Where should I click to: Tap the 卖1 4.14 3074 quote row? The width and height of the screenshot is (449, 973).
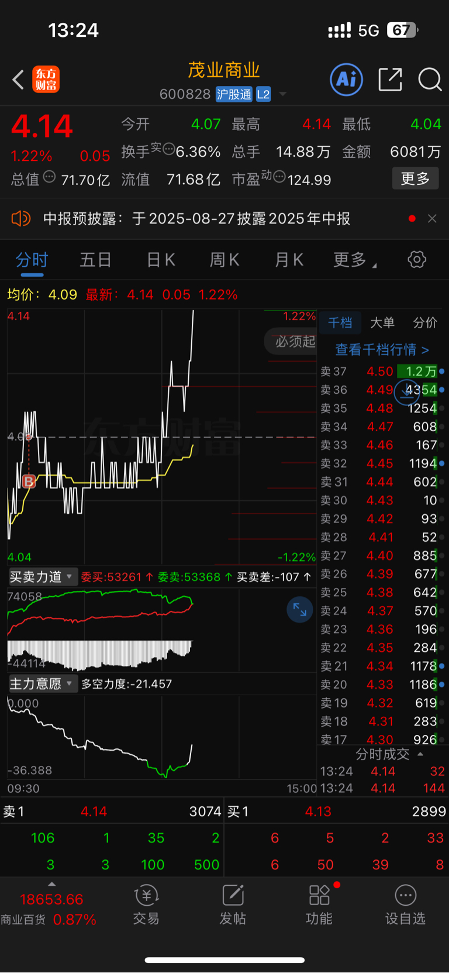point(112,812)
